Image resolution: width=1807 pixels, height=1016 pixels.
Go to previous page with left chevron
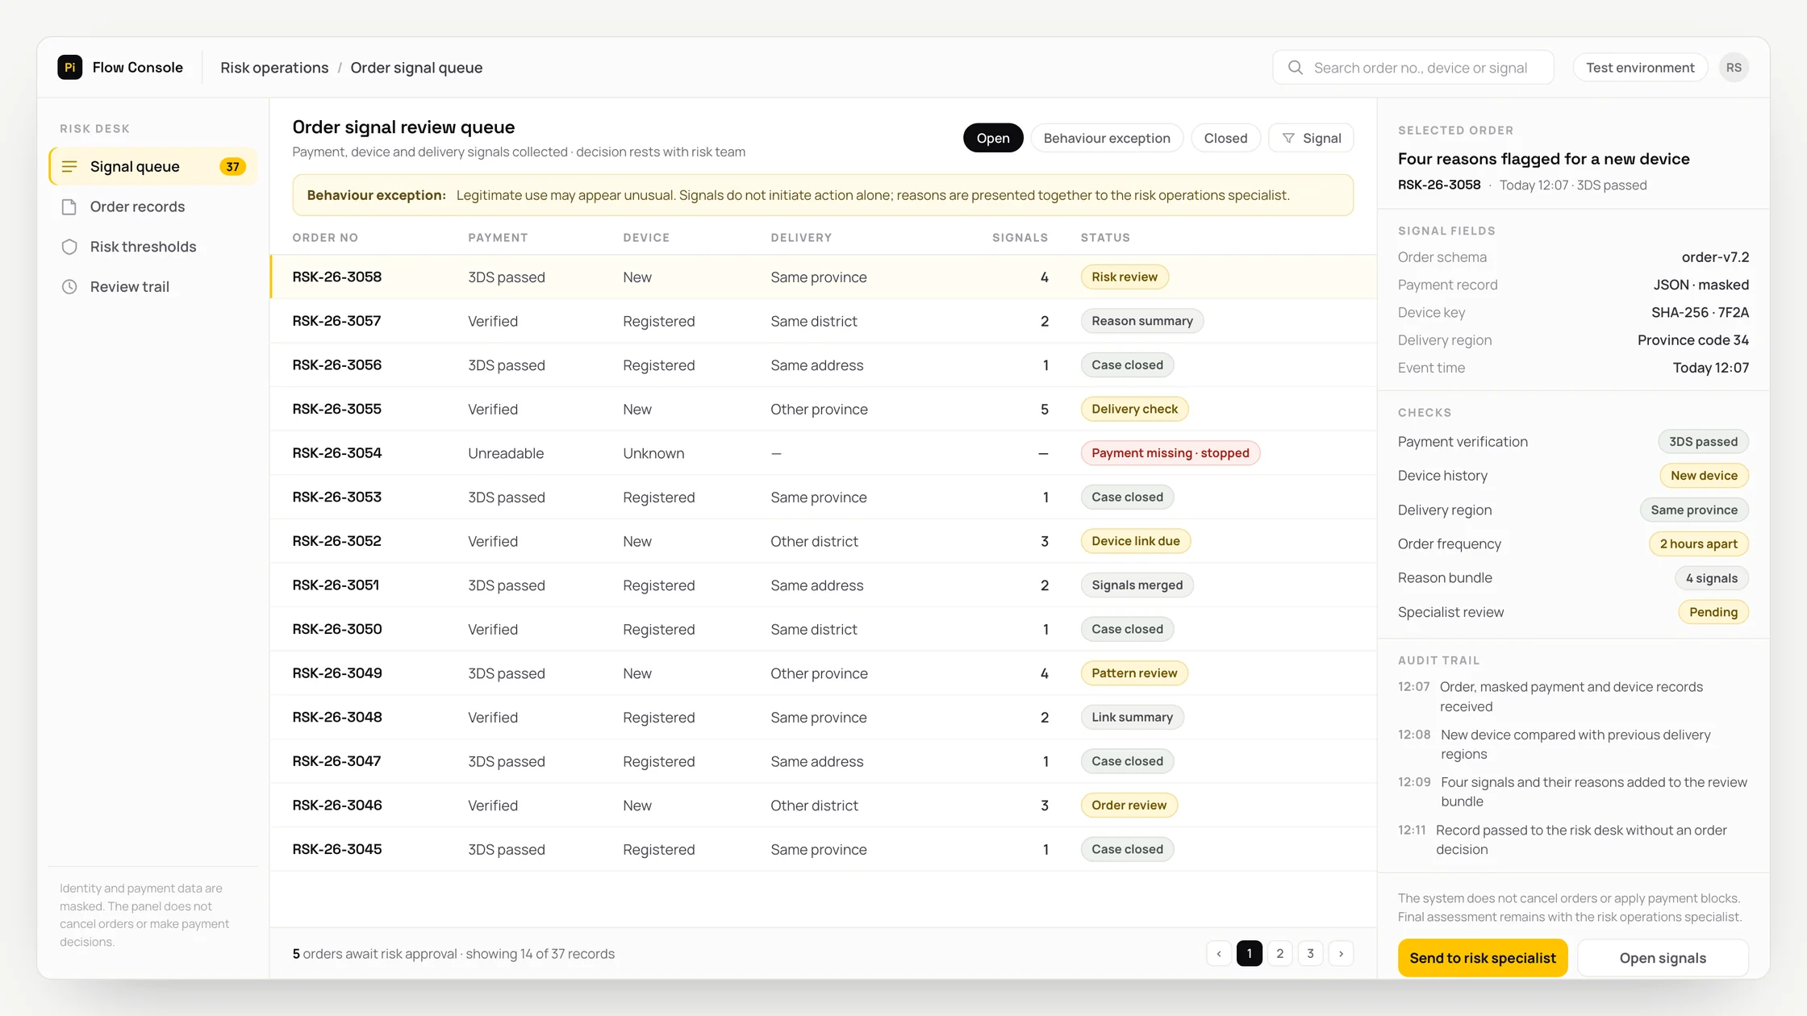point(1219,953)
